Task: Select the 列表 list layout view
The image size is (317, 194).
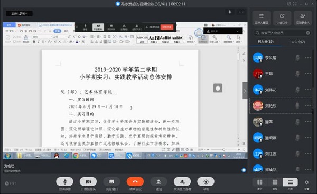Action: (x=290, y=182)
